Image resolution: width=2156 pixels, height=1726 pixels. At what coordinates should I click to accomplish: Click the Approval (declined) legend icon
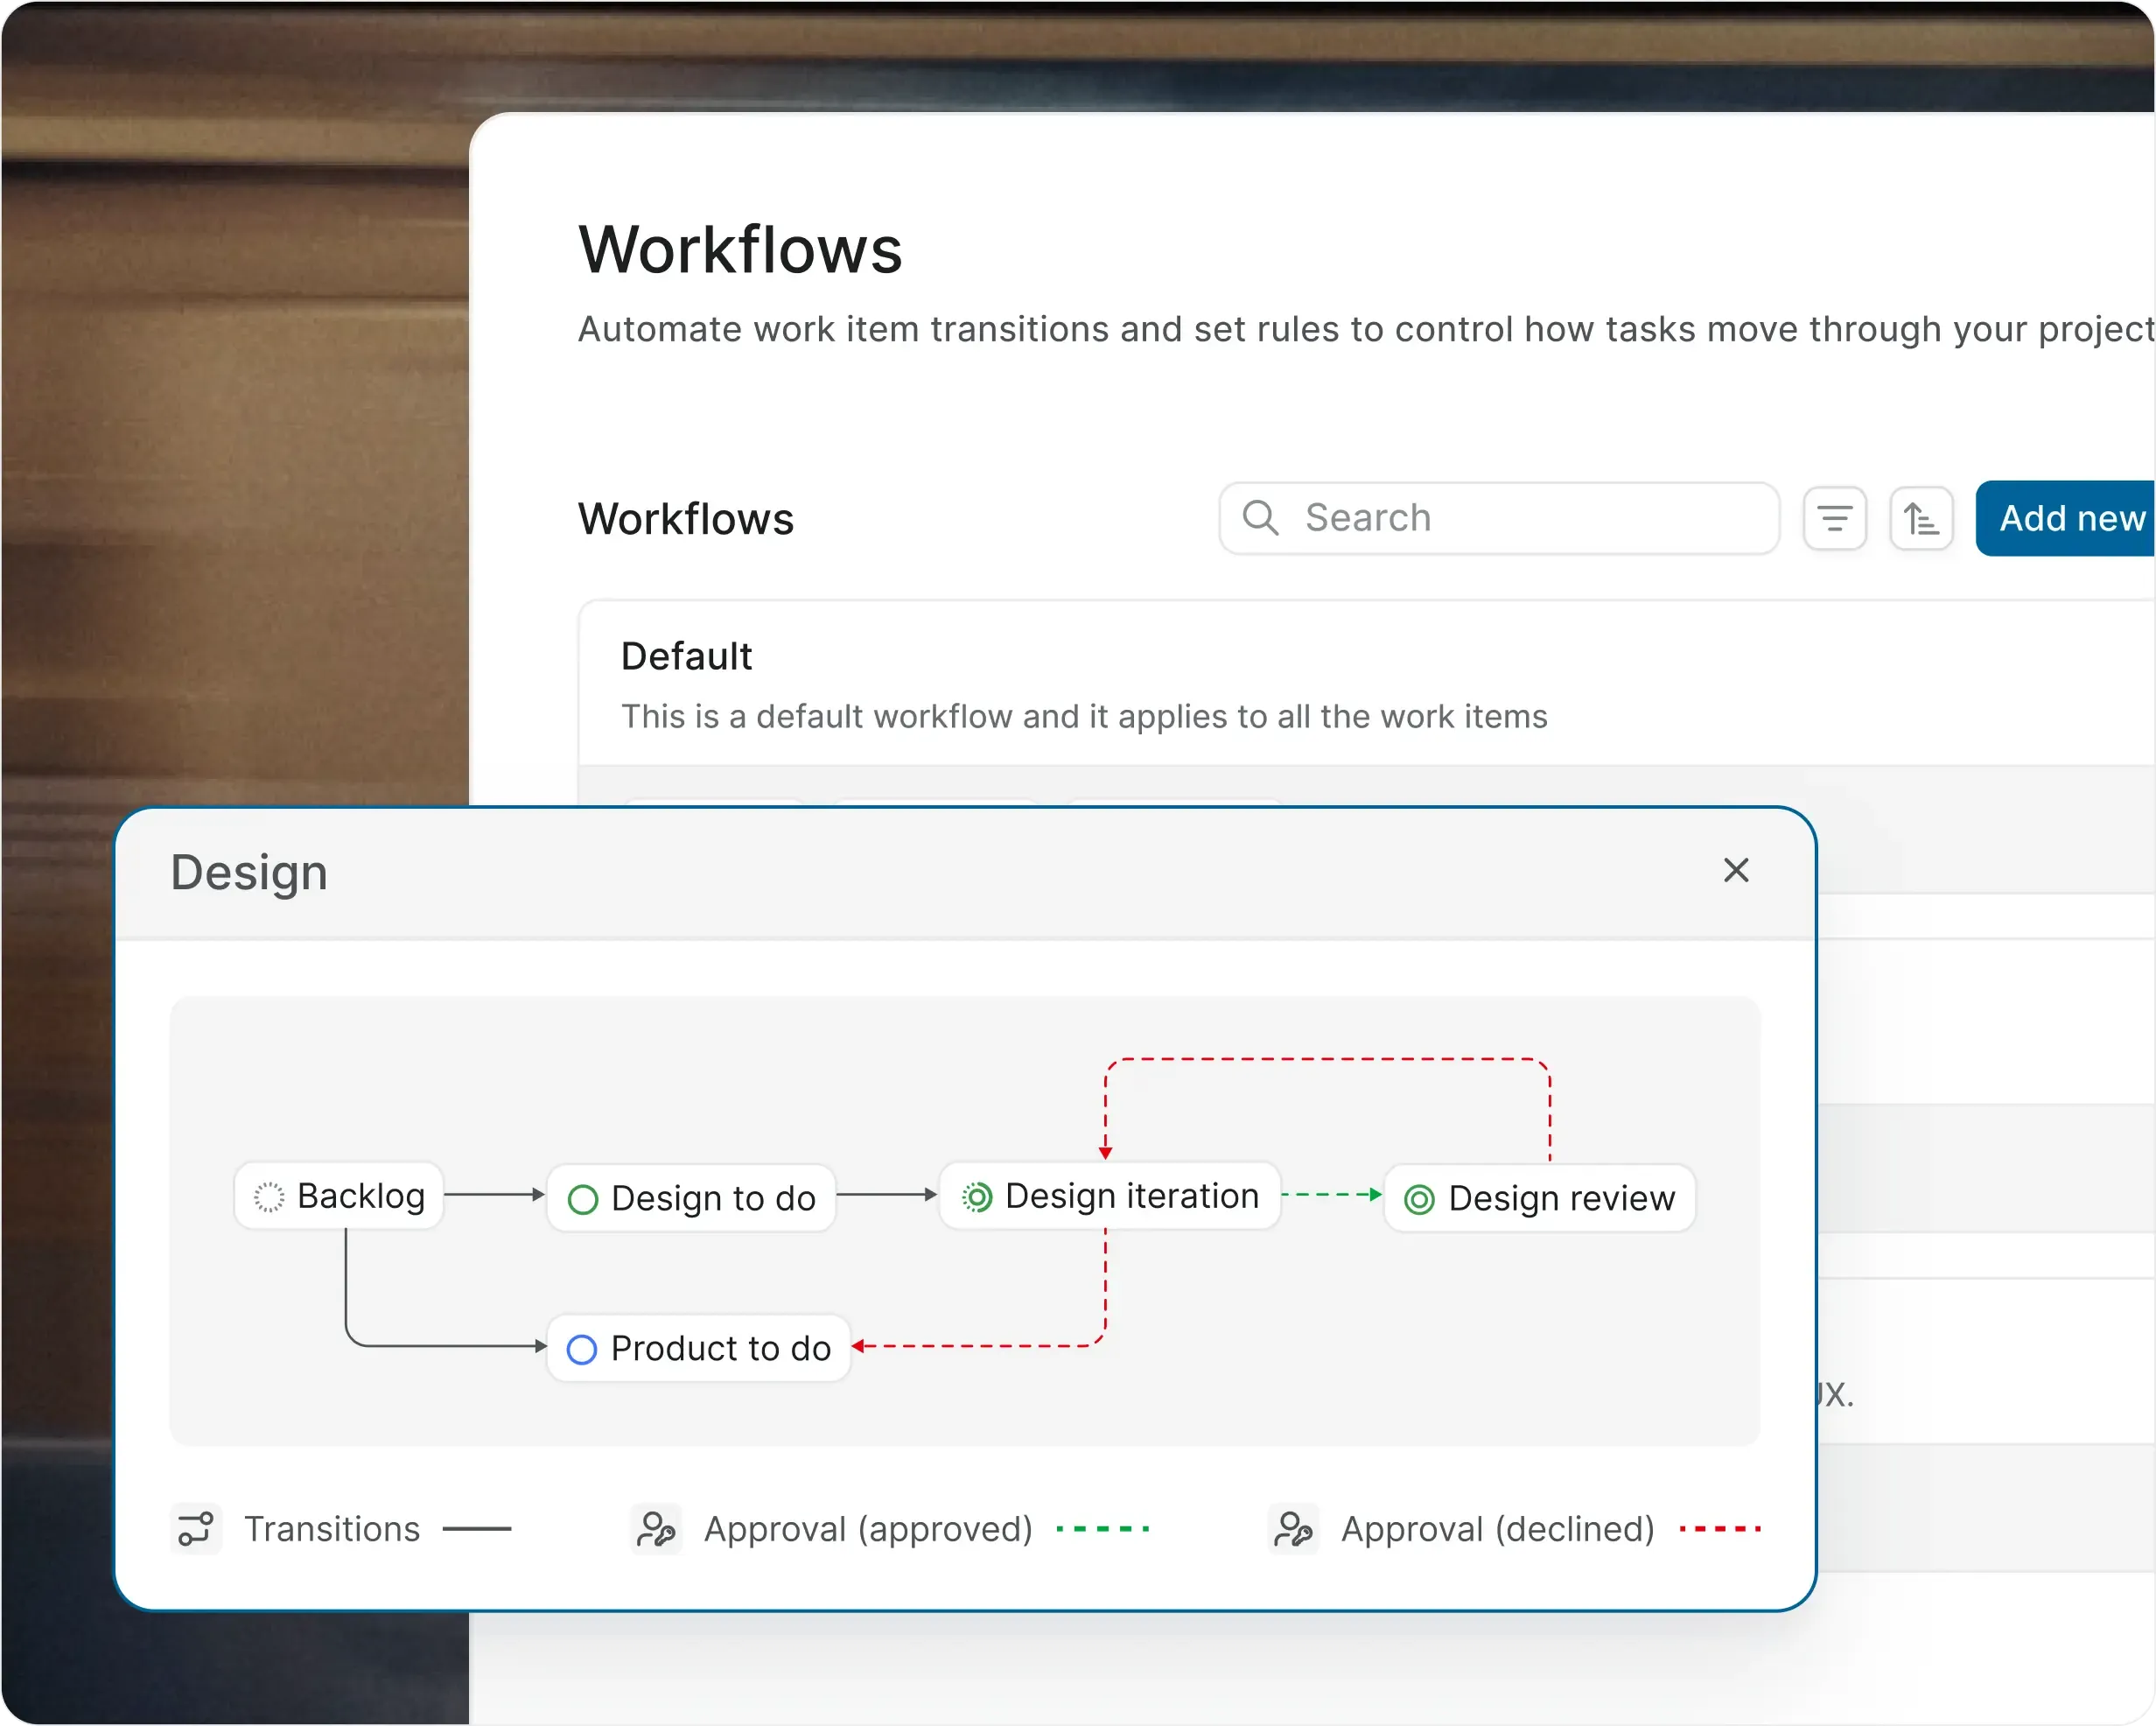tap(1294, 1529)
